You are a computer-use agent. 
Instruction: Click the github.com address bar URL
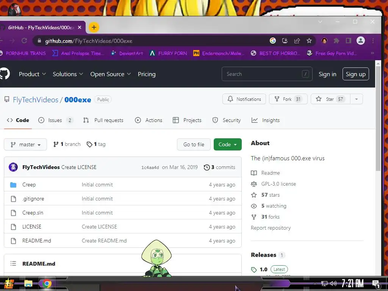click(x=89, y=41)
